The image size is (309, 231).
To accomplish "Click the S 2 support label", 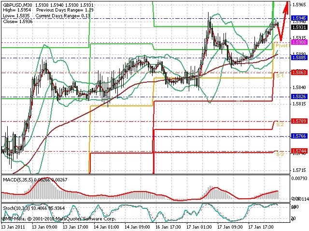I will 280,124.
